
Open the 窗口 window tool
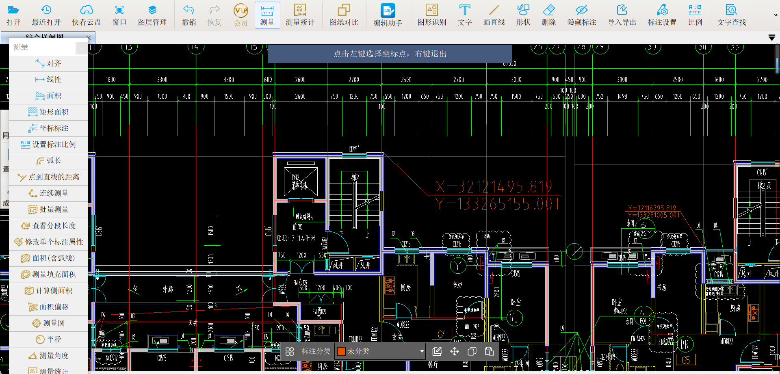click(x=119, y=15)
